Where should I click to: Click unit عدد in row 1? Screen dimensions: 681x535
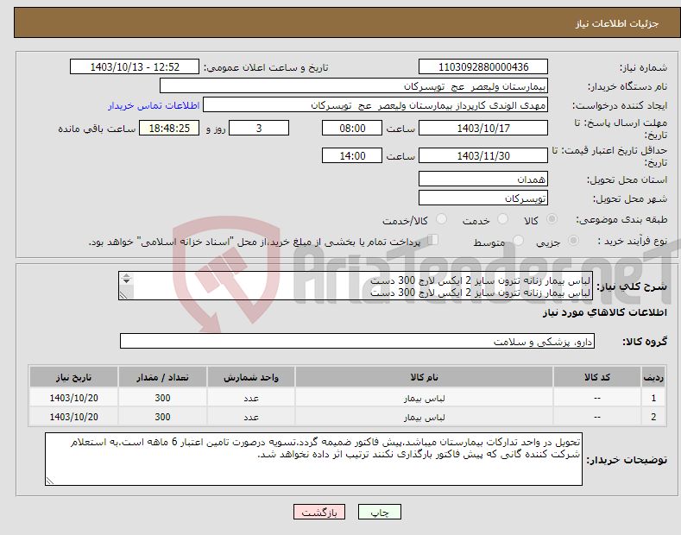(x=251, y=398)
